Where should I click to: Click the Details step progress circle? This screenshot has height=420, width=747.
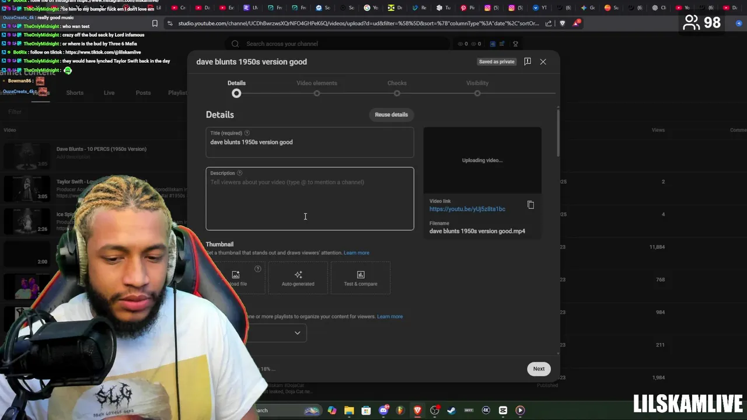(x=236, y=93)
